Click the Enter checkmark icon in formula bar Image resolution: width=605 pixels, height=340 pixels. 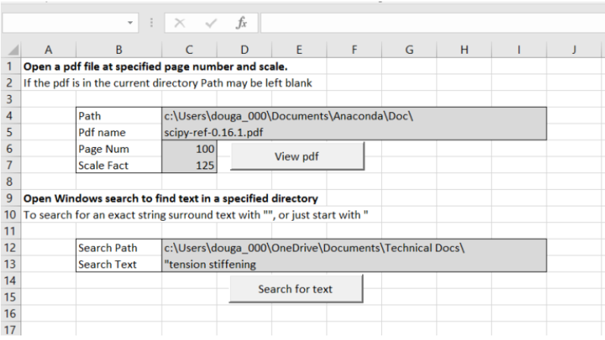click(211, 23)
